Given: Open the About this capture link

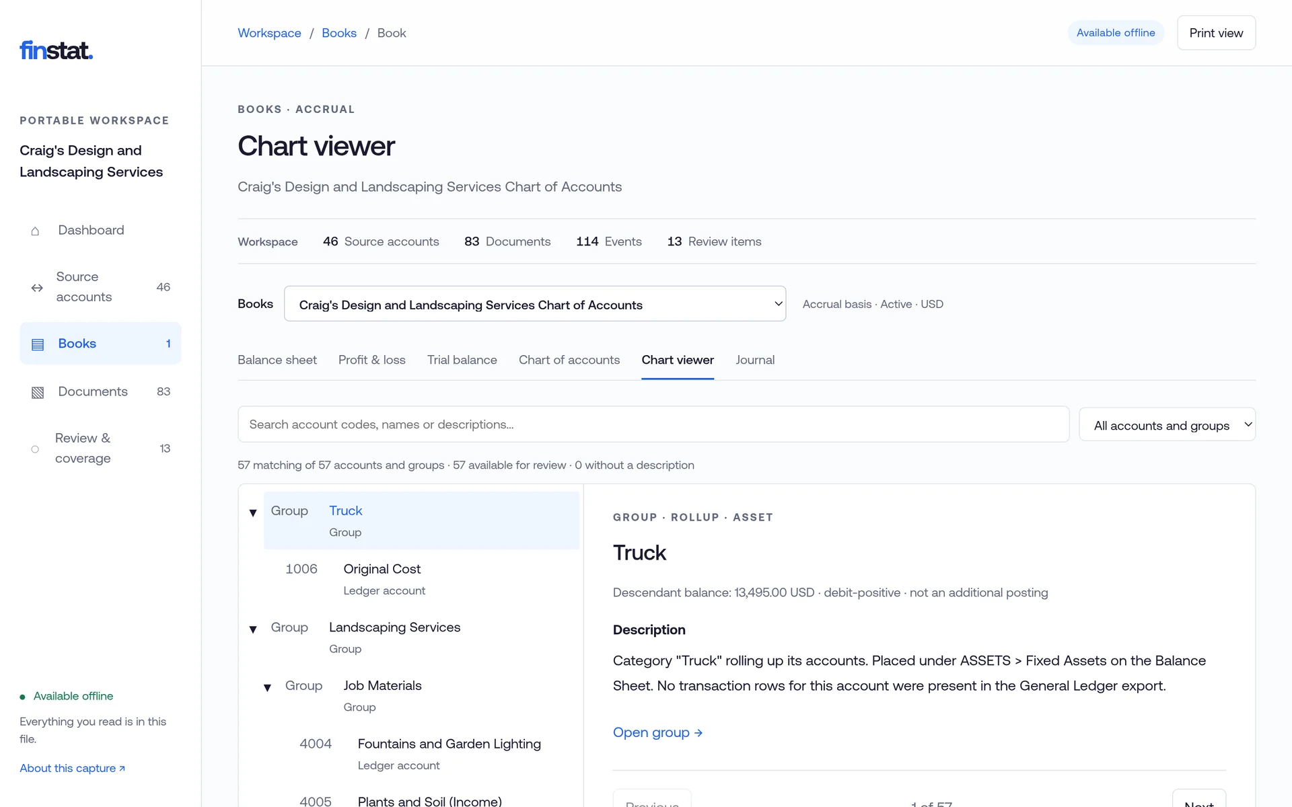Looking at the screenshot, I should pos(72,768).
